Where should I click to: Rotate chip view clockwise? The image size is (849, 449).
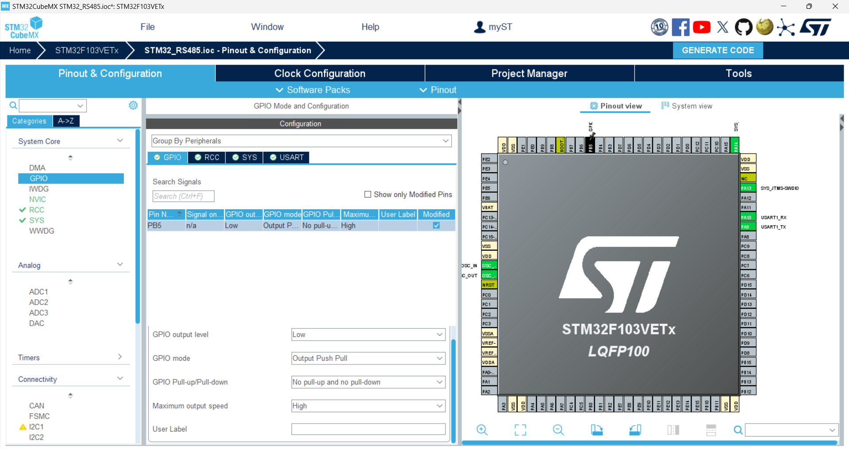click(x=597, y=430)
